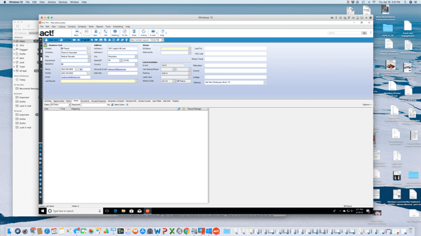Viewport: 421px width, 236px height.
Task: Open the History toolbar icon
Action: tap(143, 33)
